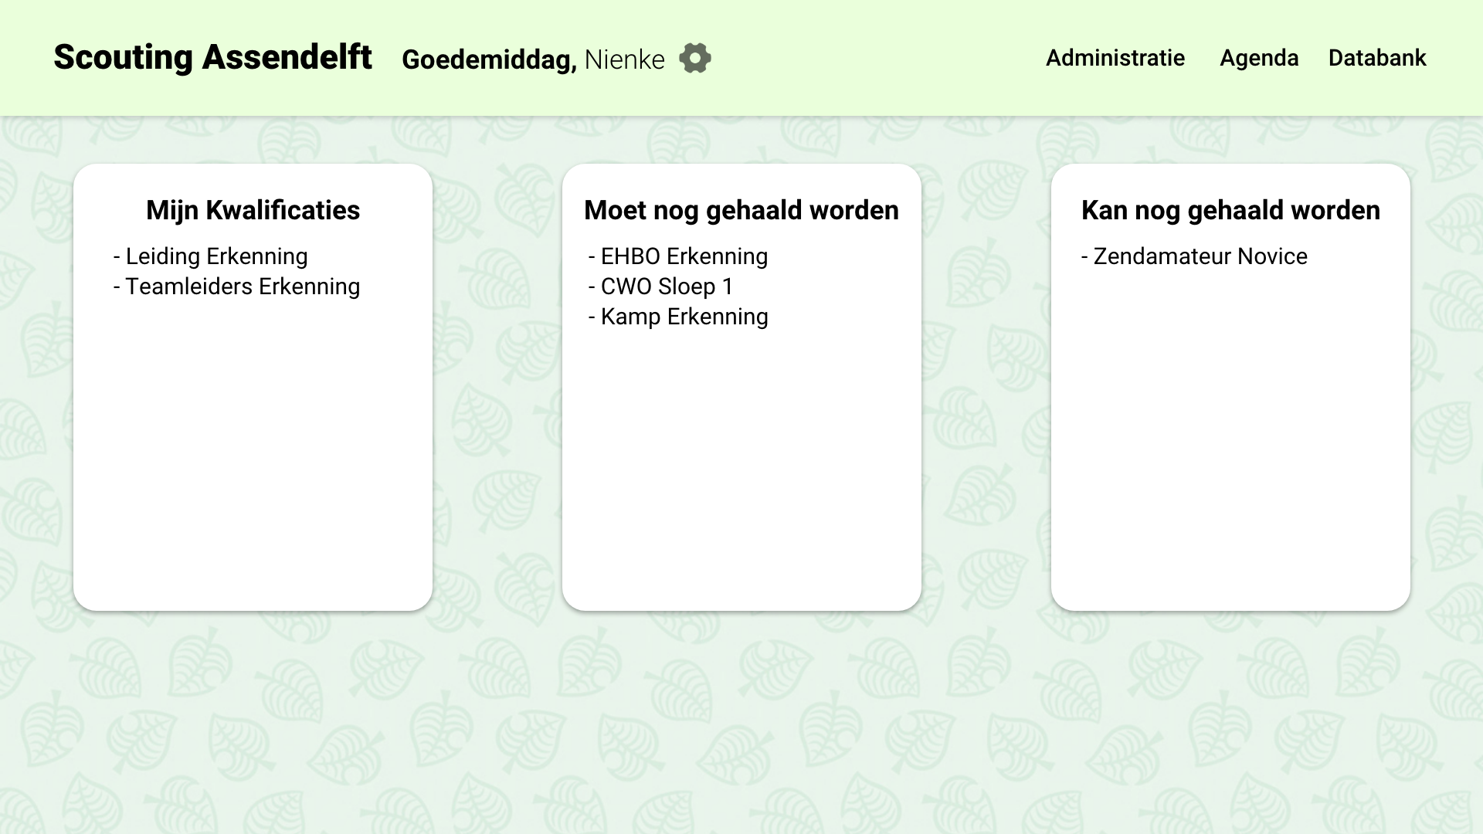Open the Databank section
This screenshot has width=1483, height=834.
[1376, 58]
